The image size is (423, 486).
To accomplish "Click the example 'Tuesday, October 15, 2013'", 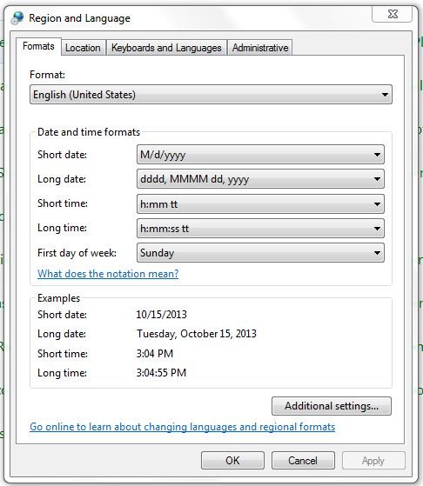I will (197, 334).
